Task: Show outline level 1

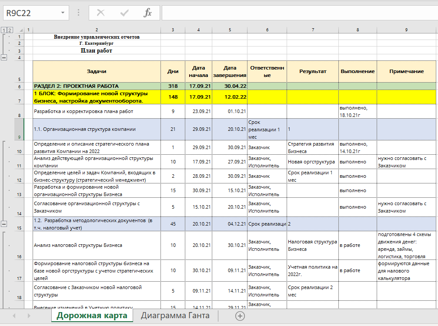Action: pos(4,30)
